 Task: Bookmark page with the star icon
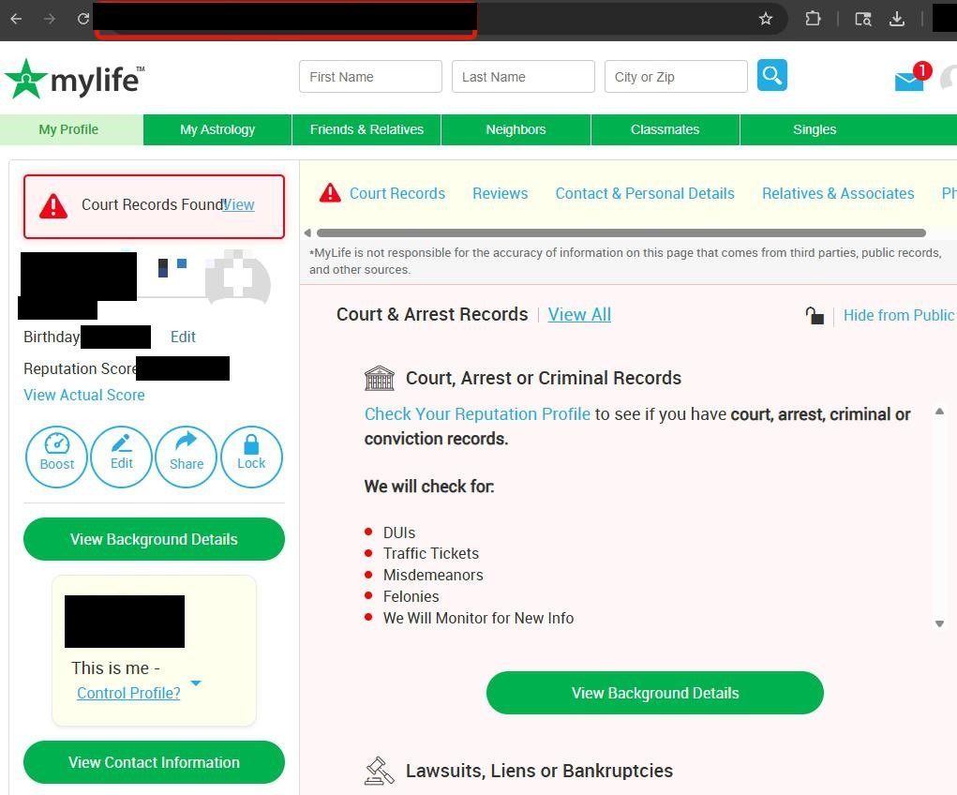[x=766, y=19]
